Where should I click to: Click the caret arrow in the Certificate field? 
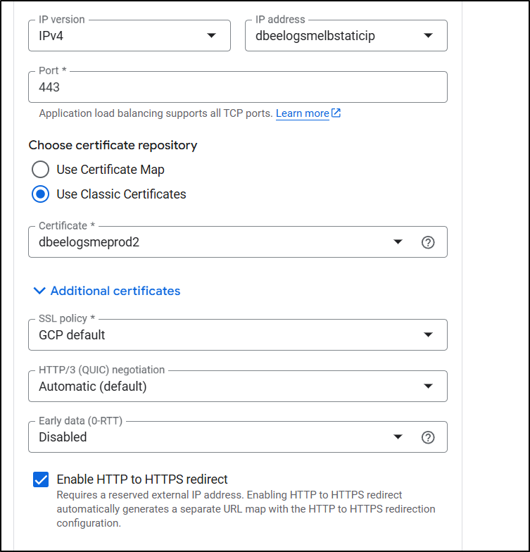pos(398,242)
